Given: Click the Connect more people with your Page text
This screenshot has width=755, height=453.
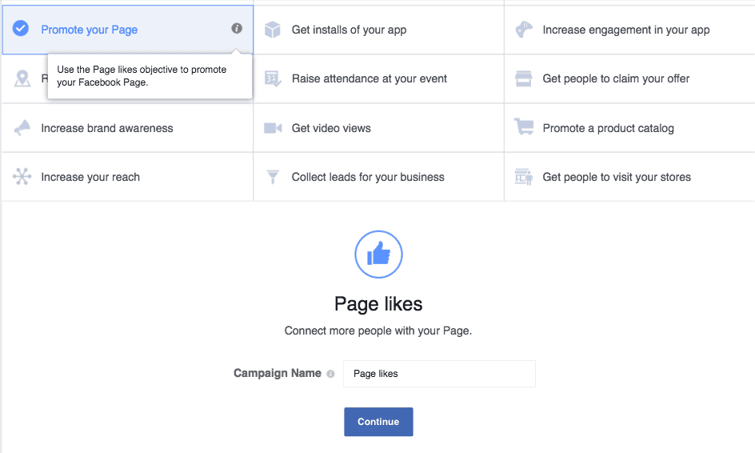Looking at the screenshot, I should (x=378, y=331).
